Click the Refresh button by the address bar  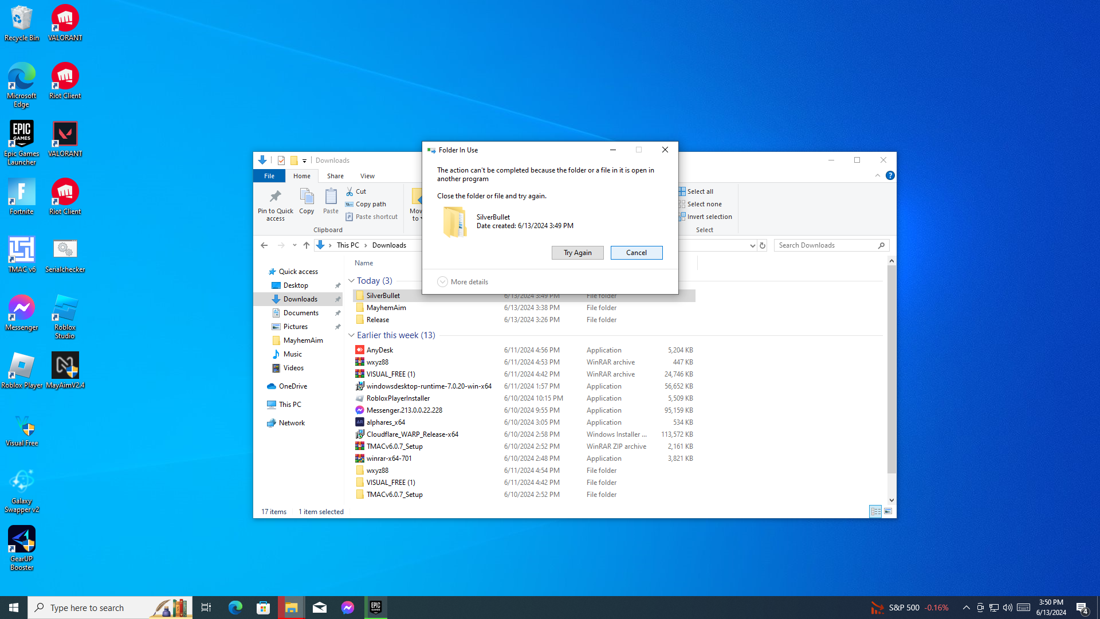(762, 245)
